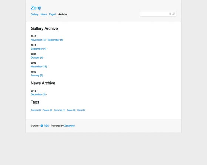Viewport: 207px width, 165px height.
Task: Follow the RSS text link
Action: [x=46, y=126]
